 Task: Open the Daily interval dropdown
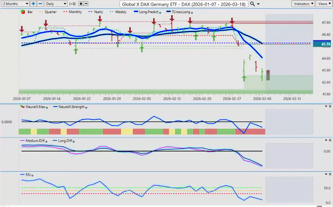(56, 3)
